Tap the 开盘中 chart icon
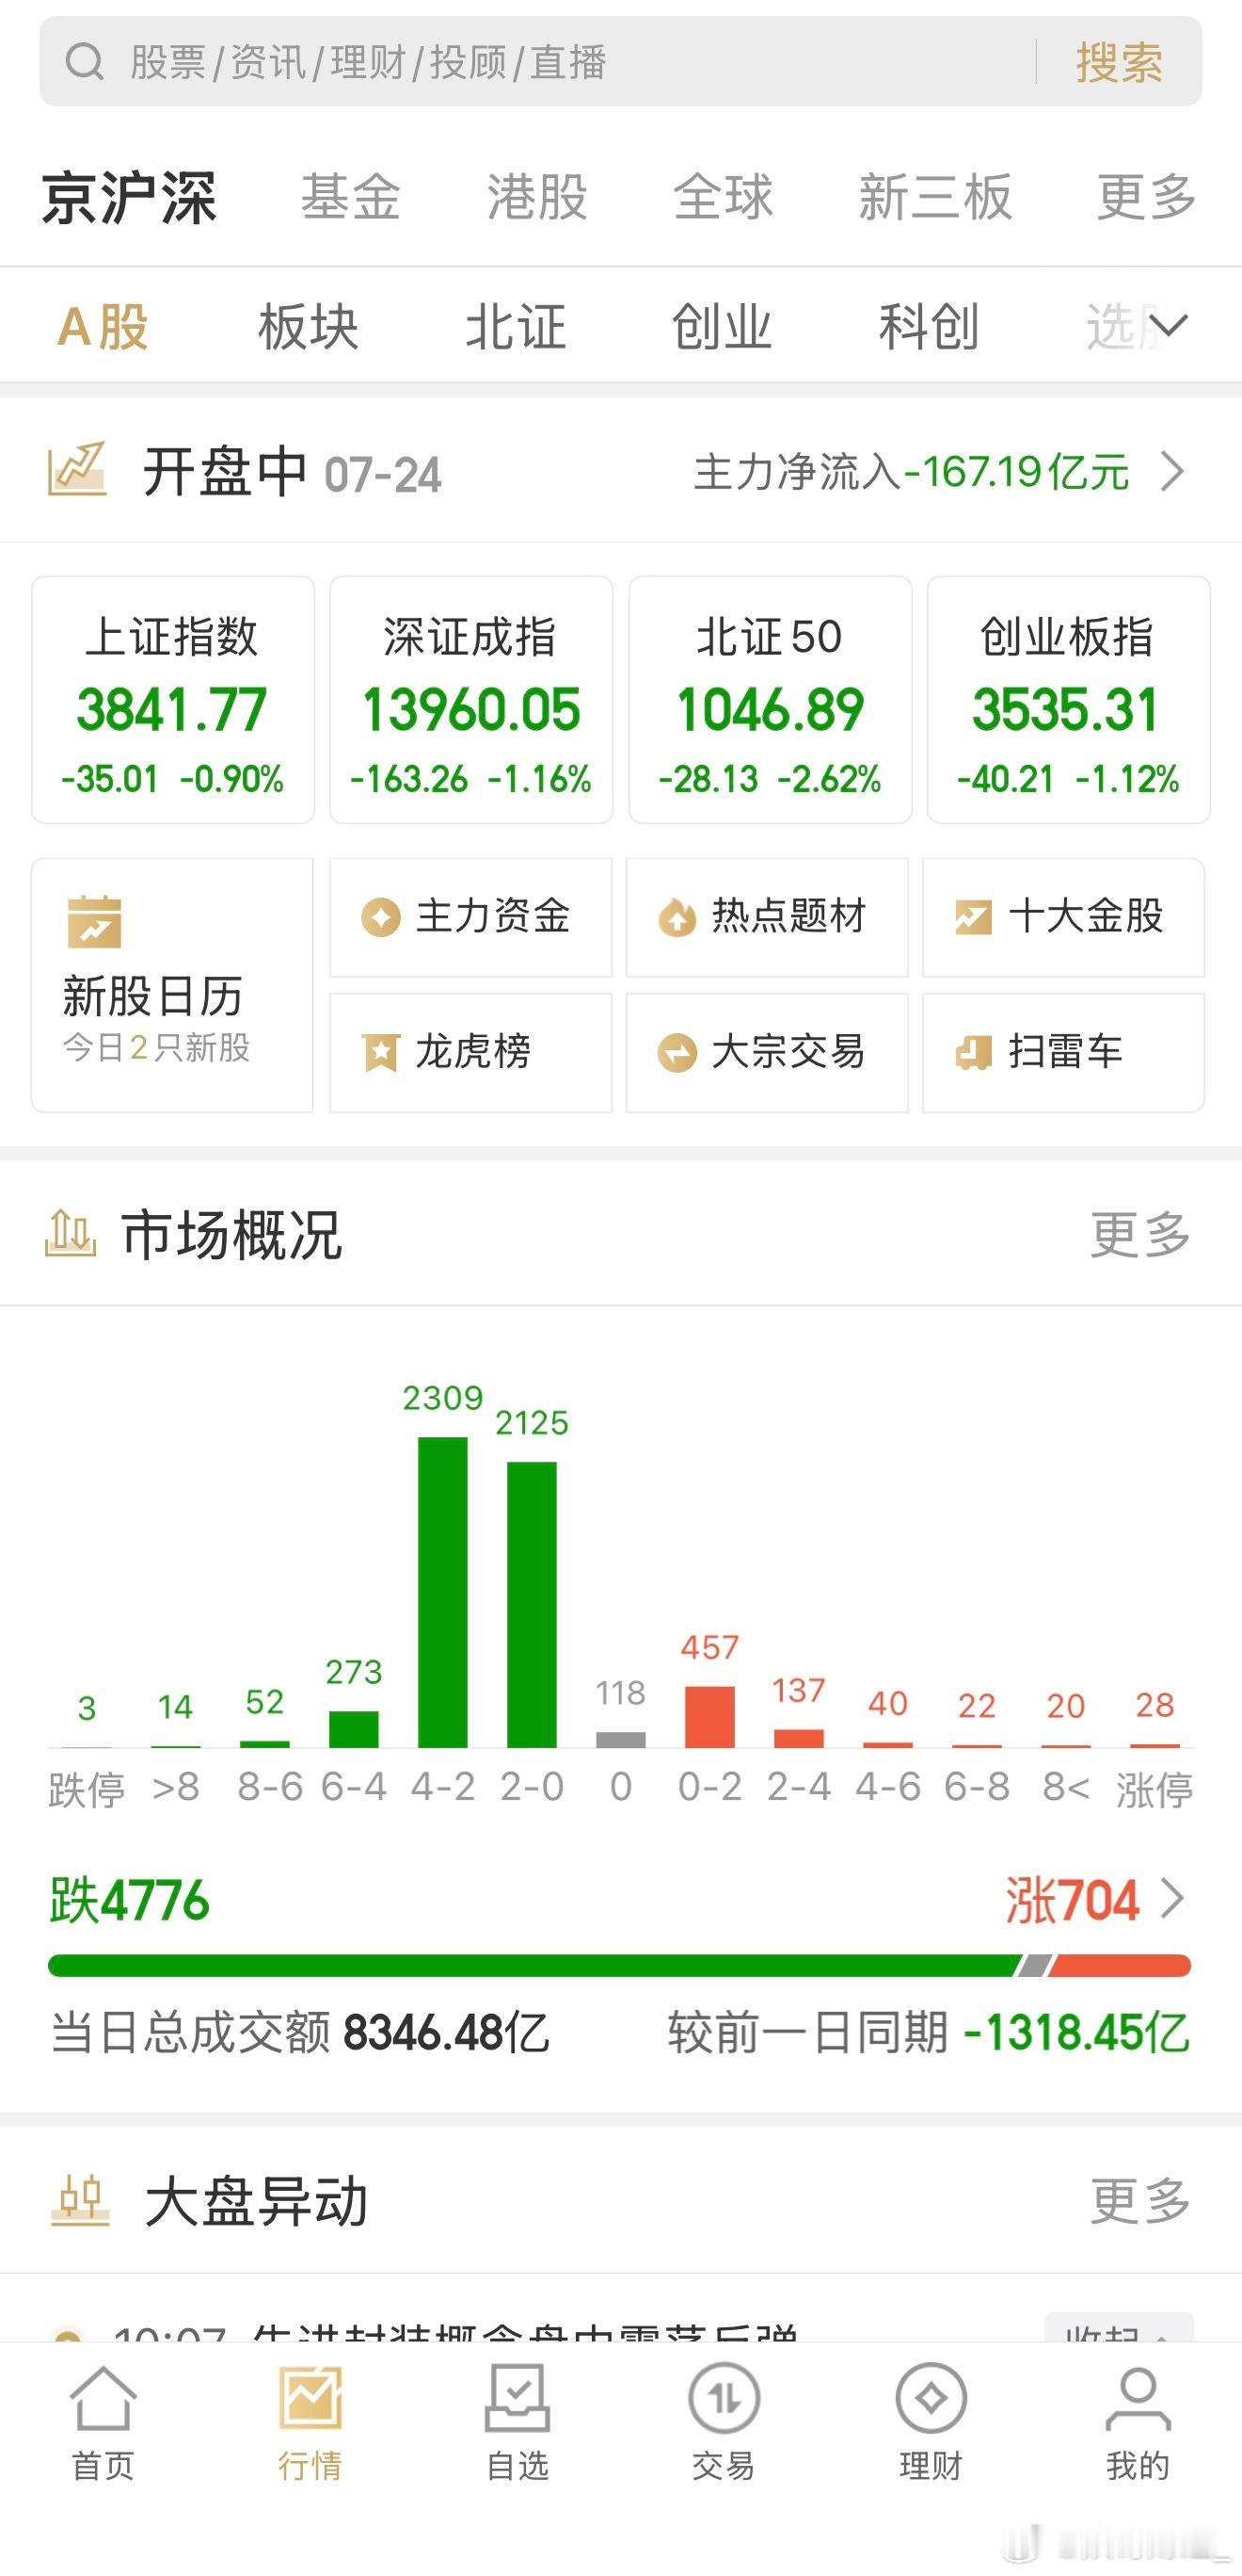The width and height of the screenshot is (1242, 2576). 77,469
